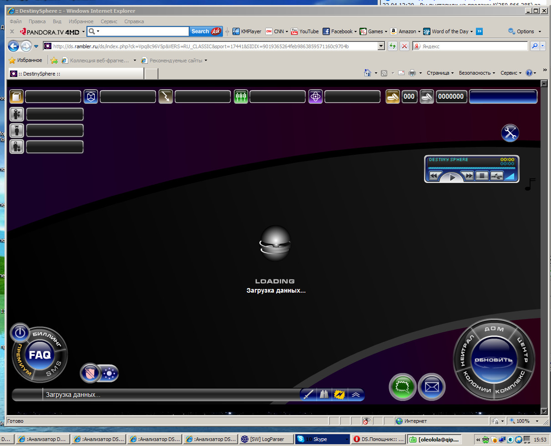This screenshot has height=446, width=551.
Task: Skip forward in Destiny Sphere player
Action: pyautogui.click(x=467, y=175)
